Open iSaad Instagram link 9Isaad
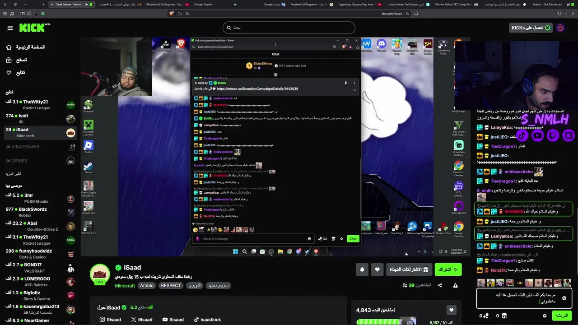Viewport: 578px width, 325px height. pyautogui.click(x=110, y=320)
